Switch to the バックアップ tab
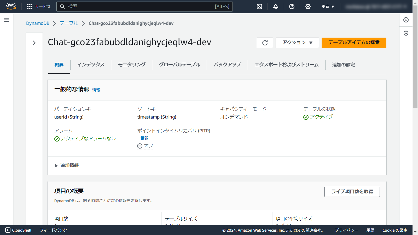 point(227,64)
